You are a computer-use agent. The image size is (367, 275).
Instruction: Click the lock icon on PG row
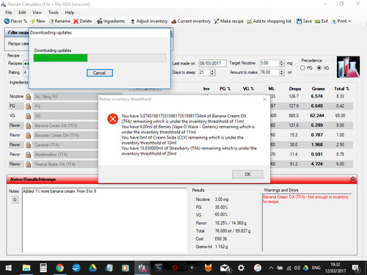tap(29, 106)
